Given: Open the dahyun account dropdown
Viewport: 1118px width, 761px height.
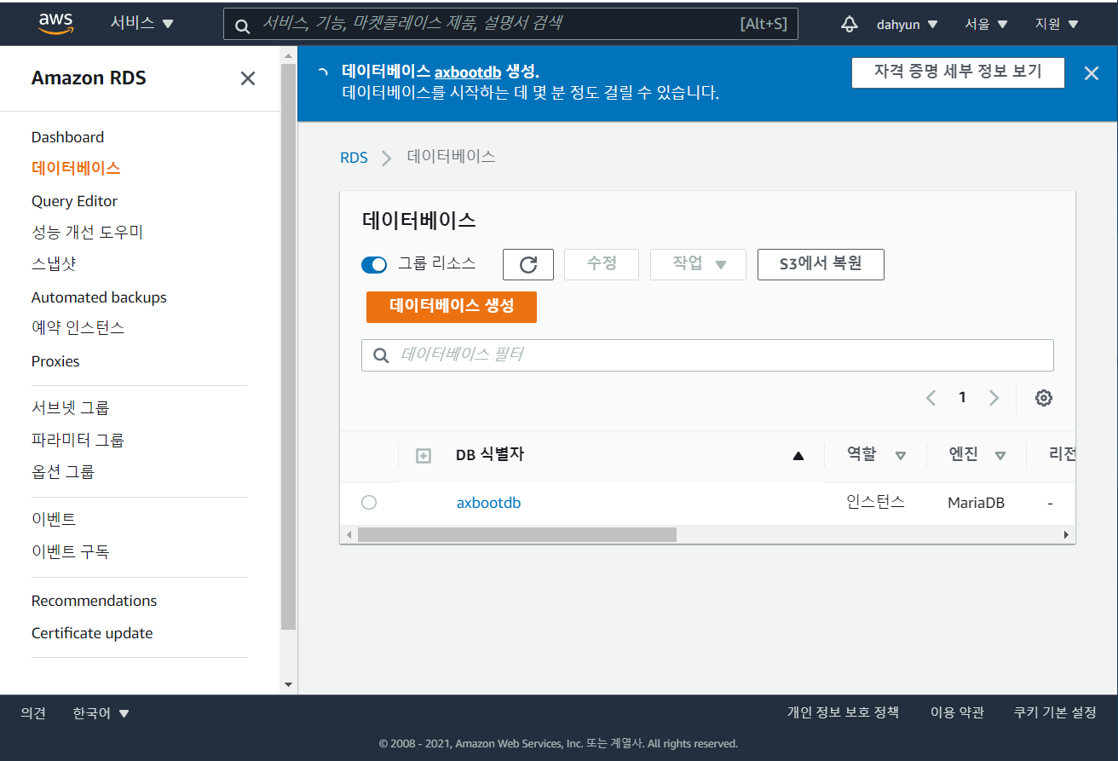Looking at the screenshot, I should coord(908,25).
